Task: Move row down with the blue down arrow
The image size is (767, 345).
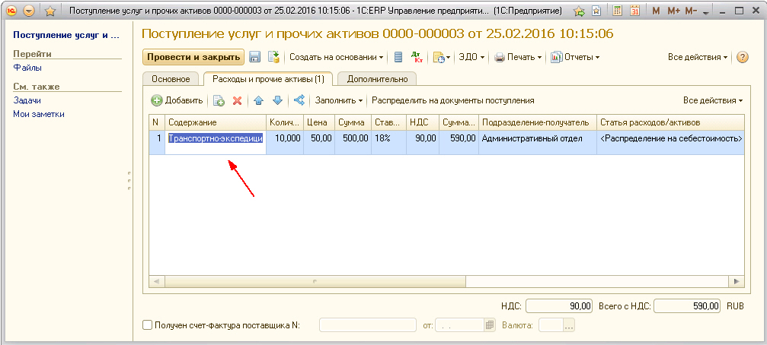Action: tap(277, 100)
